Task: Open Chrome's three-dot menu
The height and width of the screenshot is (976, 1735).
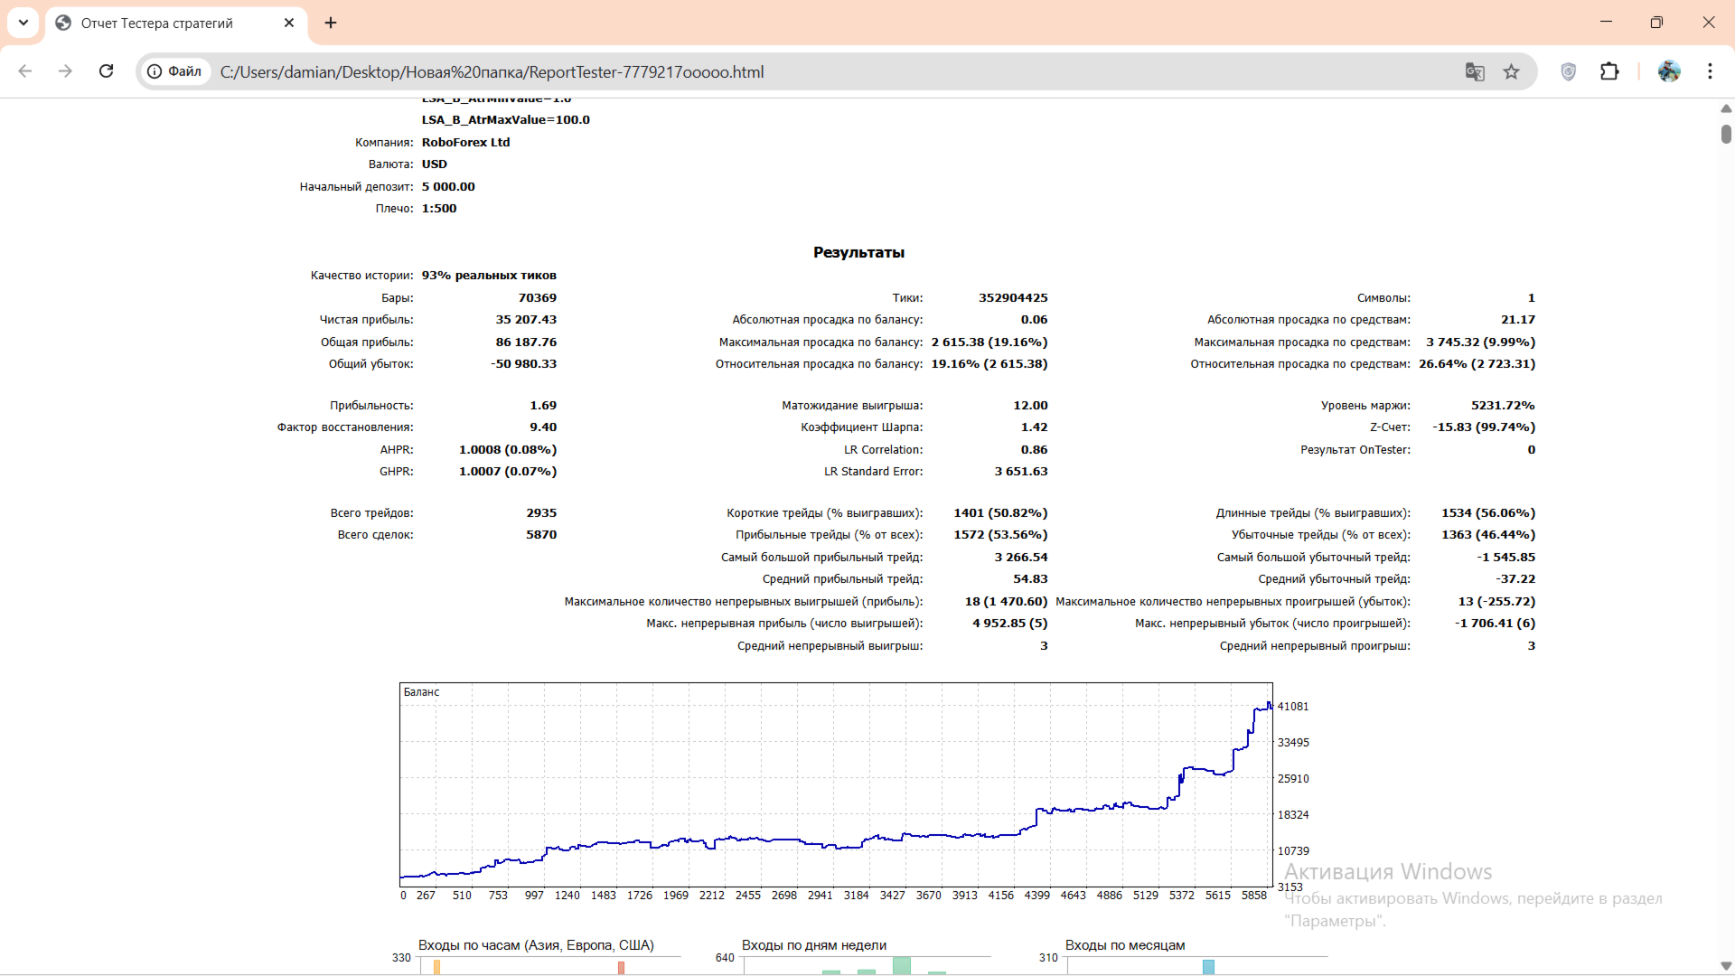Action: coord(1710,71)
